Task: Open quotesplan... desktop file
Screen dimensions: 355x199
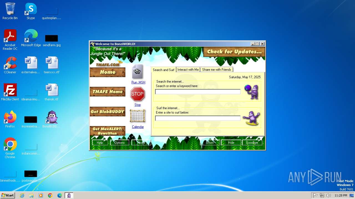Action: pyautogui.click(x=52, y=14)
